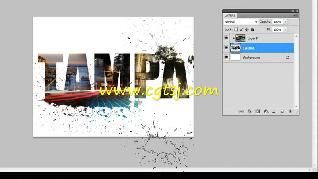318x179 pixels.
Task: Click Background layer lock icon
Action: click(x=287, y=58)
